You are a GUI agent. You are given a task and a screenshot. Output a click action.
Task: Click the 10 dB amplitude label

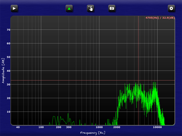point(9,112)
